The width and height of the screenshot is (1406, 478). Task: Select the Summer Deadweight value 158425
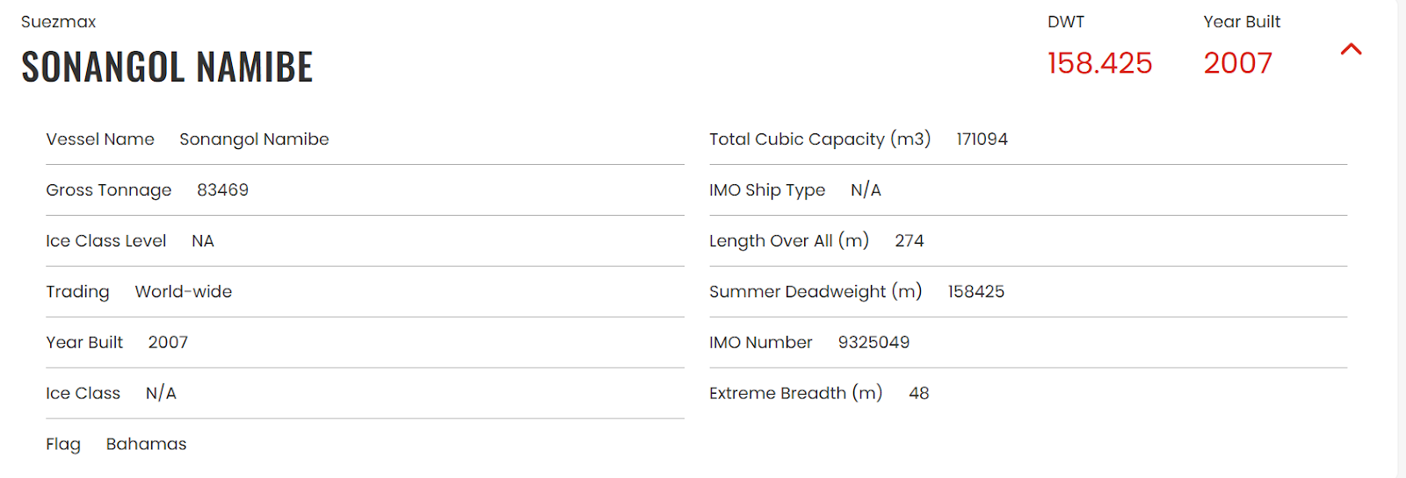point(975,292)
